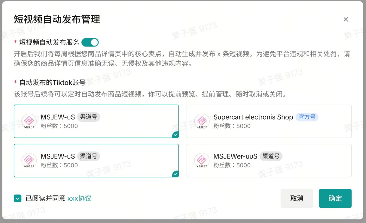Click the Supercart electronis Shop avatar logo

coord(202,121)
